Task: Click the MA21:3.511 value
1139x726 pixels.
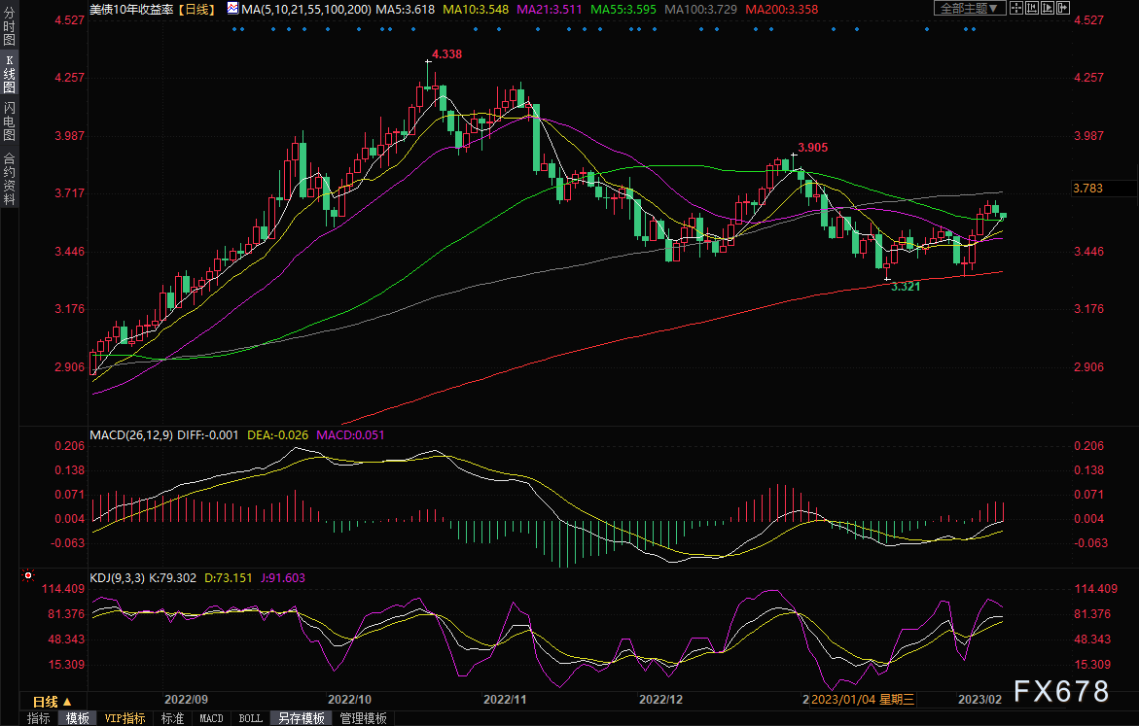Action: [x=550, y=10]
